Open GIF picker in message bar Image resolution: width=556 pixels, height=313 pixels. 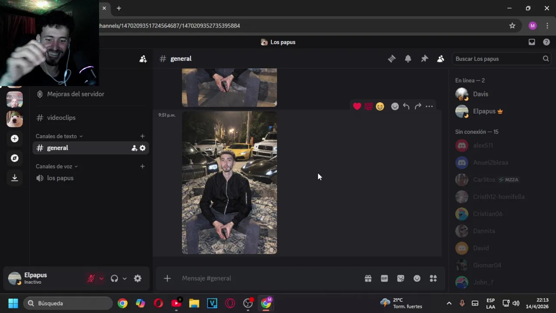coord(384,278)
